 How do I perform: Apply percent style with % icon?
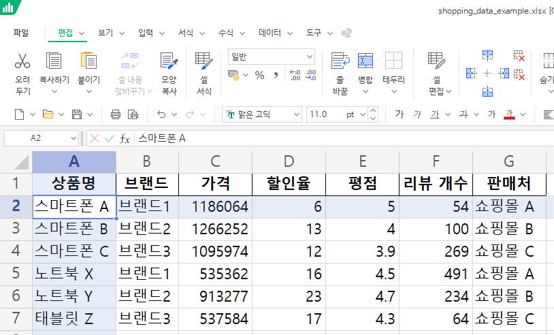point(259,76)
